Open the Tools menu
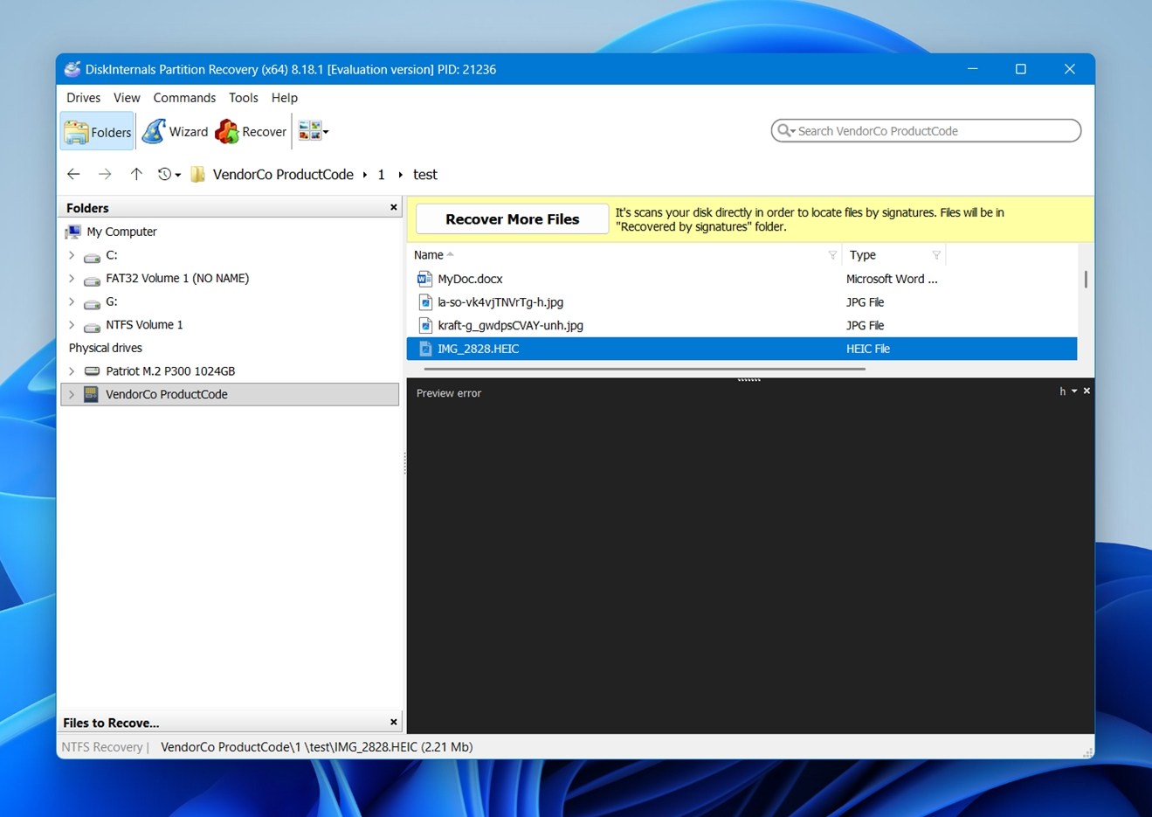This screenshot has height=817, width=1152. pyautogui.click(x=243, y=98)
